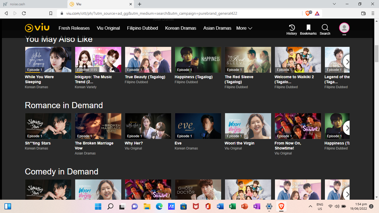Open the user profile avatar

pyautogui.click(x=344, y=28)
